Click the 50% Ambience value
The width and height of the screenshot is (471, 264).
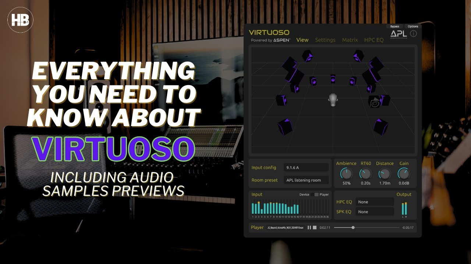tap(346, 183)
